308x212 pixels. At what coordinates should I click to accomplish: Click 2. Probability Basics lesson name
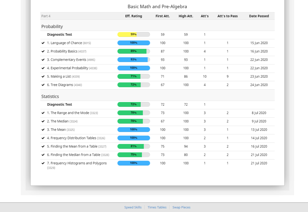coord(66,51)
